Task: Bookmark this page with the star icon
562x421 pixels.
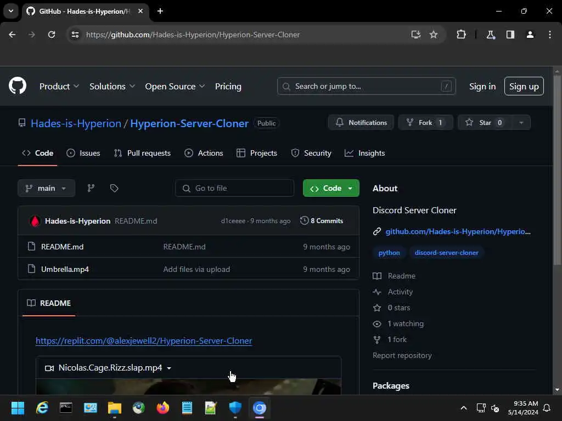Action: [x=434, y=35]
